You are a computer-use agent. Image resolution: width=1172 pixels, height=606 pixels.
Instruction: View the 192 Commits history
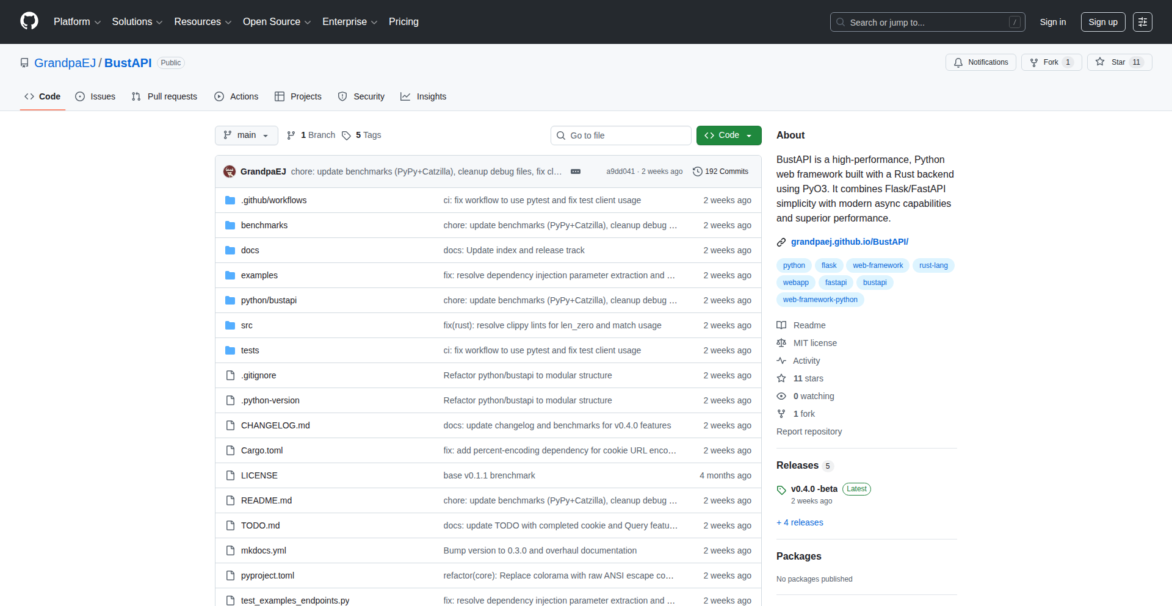click(720, 171)
